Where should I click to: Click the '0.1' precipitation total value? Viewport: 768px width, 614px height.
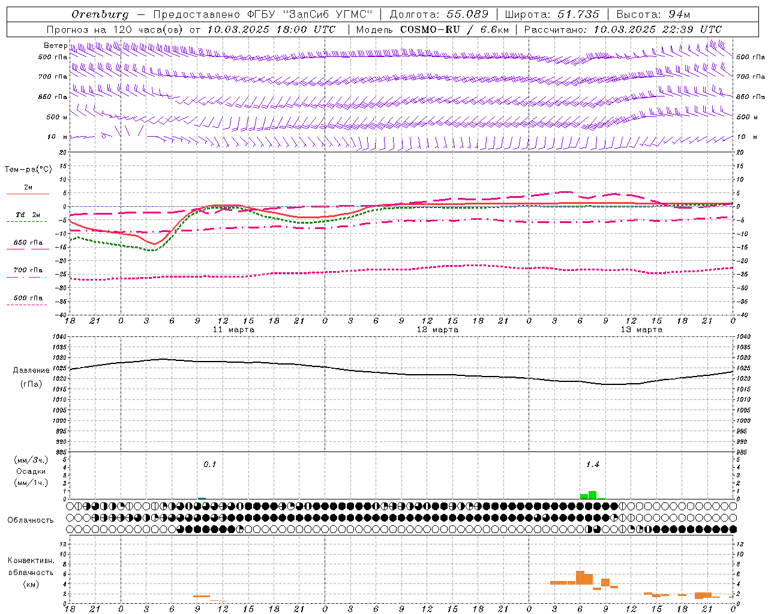coord(209,464)
